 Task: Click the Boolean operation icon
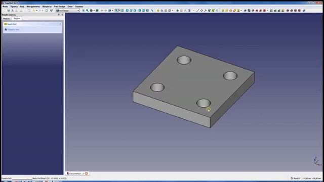coord(304,10)
